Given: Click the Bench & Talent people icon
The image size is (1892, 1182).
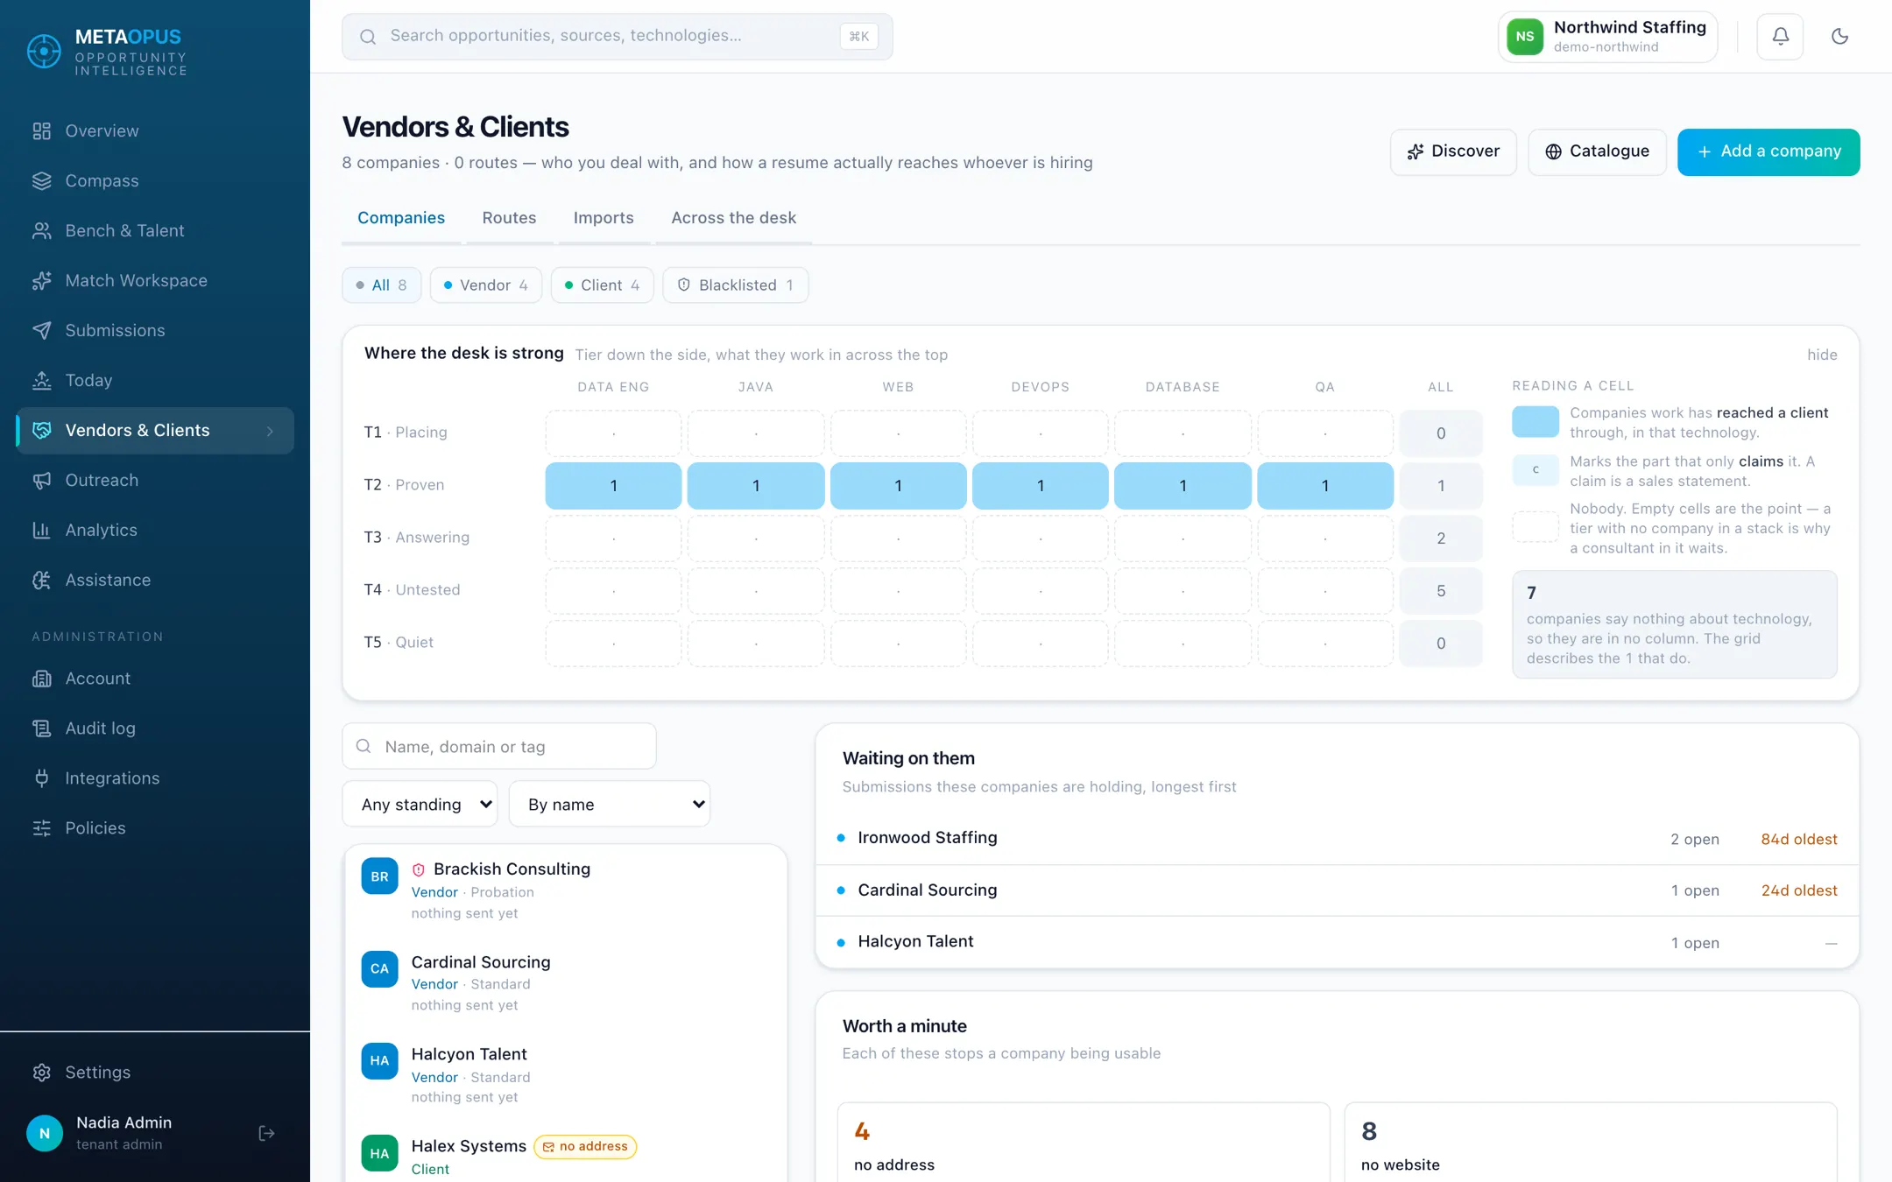Looking at the screenshot, I should (42, 231).
